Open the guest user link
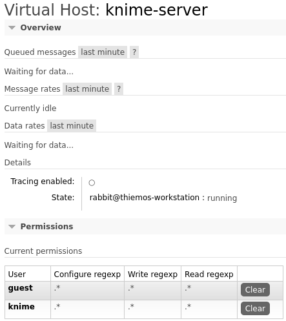 pyautogui.click(x=21, y=288)
